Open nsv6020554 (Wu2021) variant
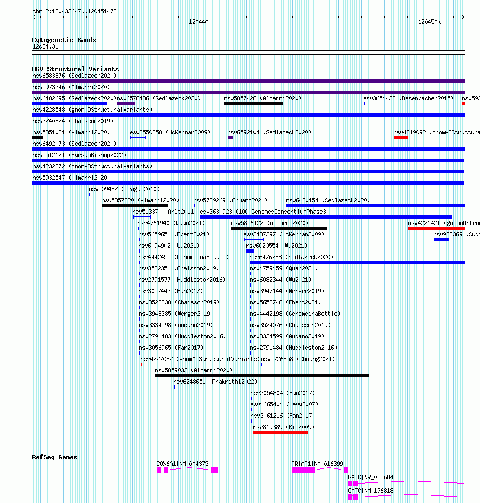 [x=277, y=246]
